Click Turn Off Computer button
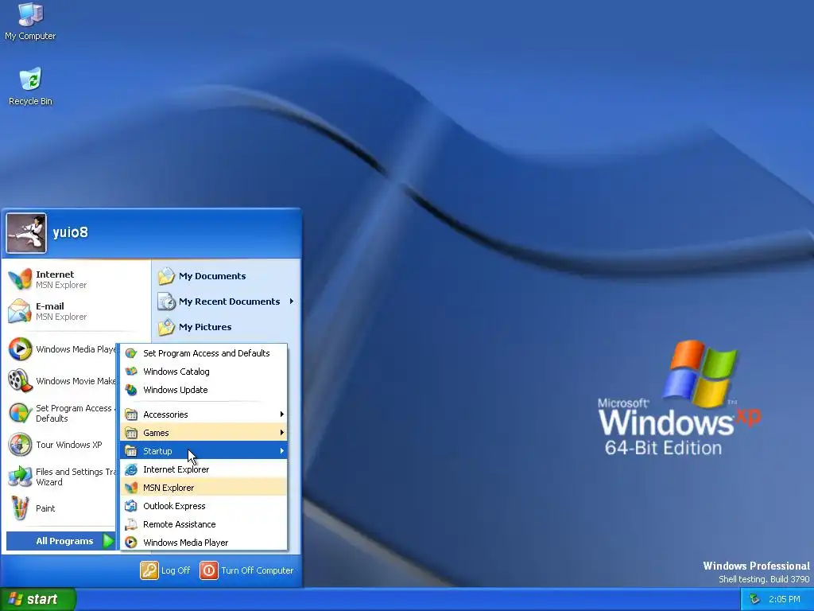This screenshot has width=814, height=611. 247,570
